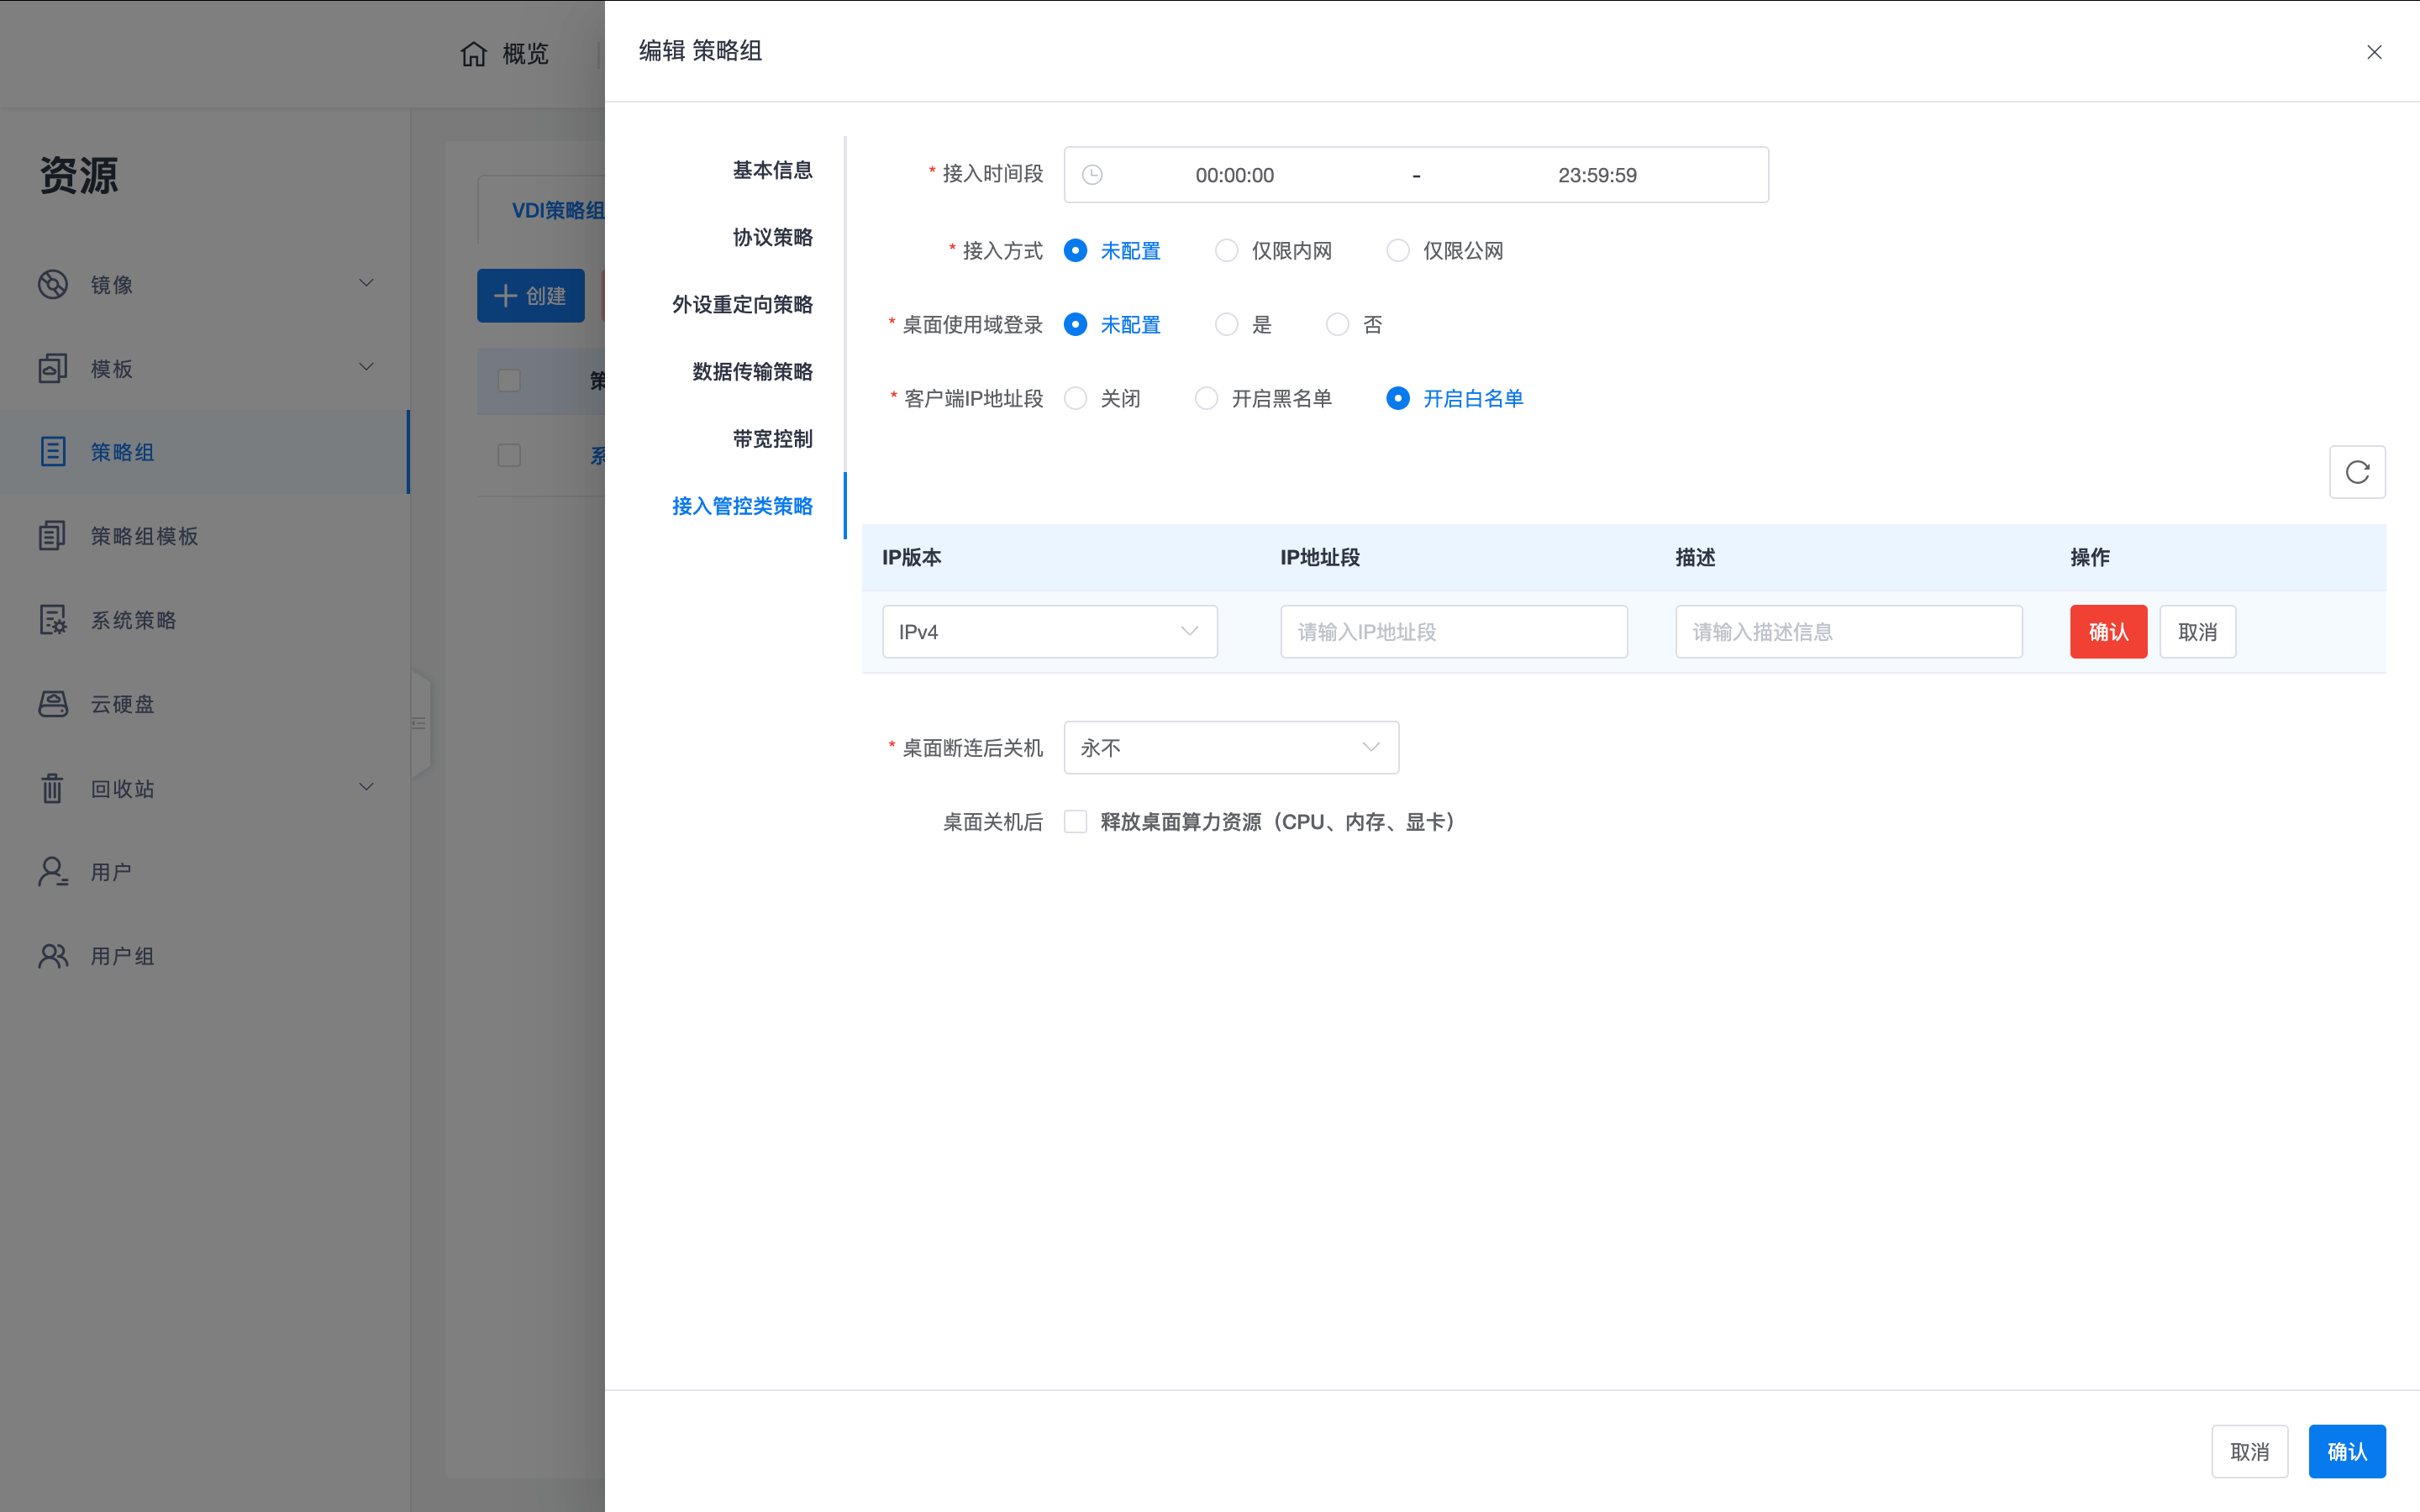The width and height of the screenshot is (2420, 1512).
Task: Click the home icon next to 概览
Action: point(474,54)
